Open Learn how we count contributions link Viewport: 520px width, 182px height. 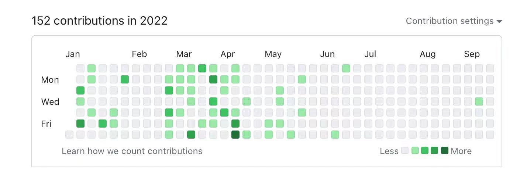click(132, 151)
